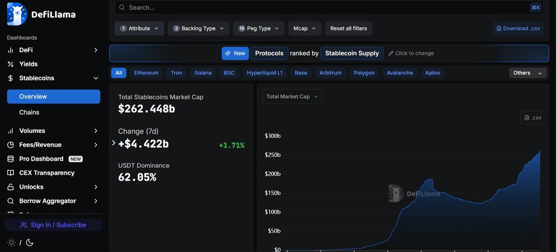The width and height of the screenshot is (557, 252).
Task: Click the +1.71% change percentage
Action: [x=232, y=145]
